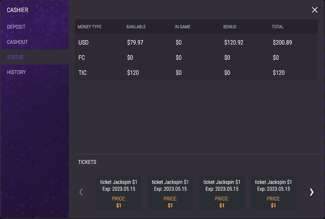Show next tickets with right arrow
The height and width of the screenshot is (219, 325).
click(311, 192)
